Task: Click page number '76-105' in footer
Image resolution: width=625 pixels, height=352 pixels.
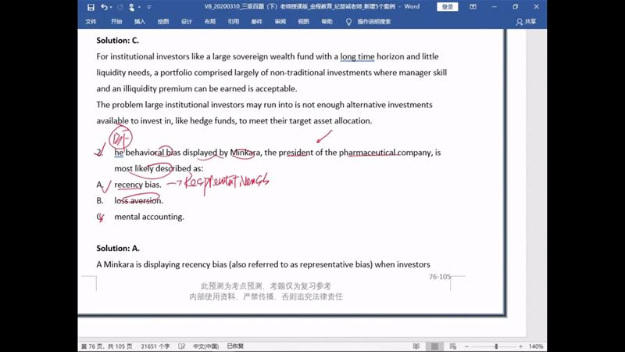Action: 440,277
